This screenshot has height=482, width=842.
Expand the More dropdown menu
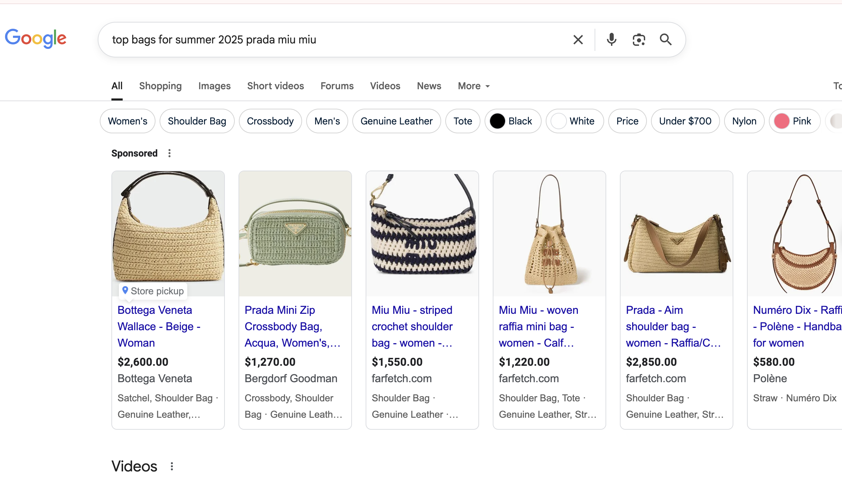[474, 86]
